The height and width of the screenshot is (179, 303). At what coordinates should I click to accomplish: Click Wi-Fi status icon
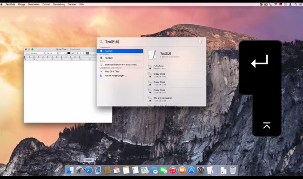[x=276, y=4]
